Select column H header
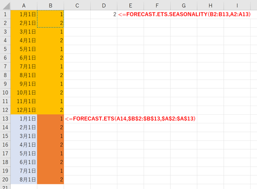This screenshot has height=189, width=257. click(x=210, y=5)
